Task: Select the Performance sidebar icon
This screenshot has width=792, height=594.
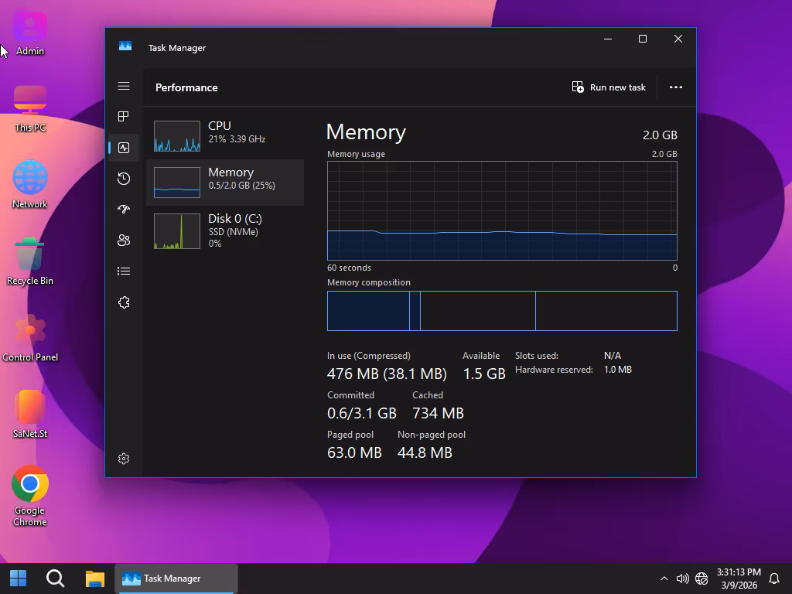Action: 124,148
